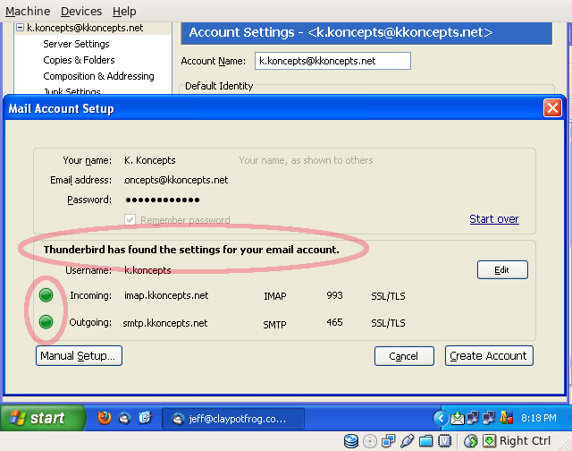
Task: Click the Account Settings header banner
Action: coord(366,33)
